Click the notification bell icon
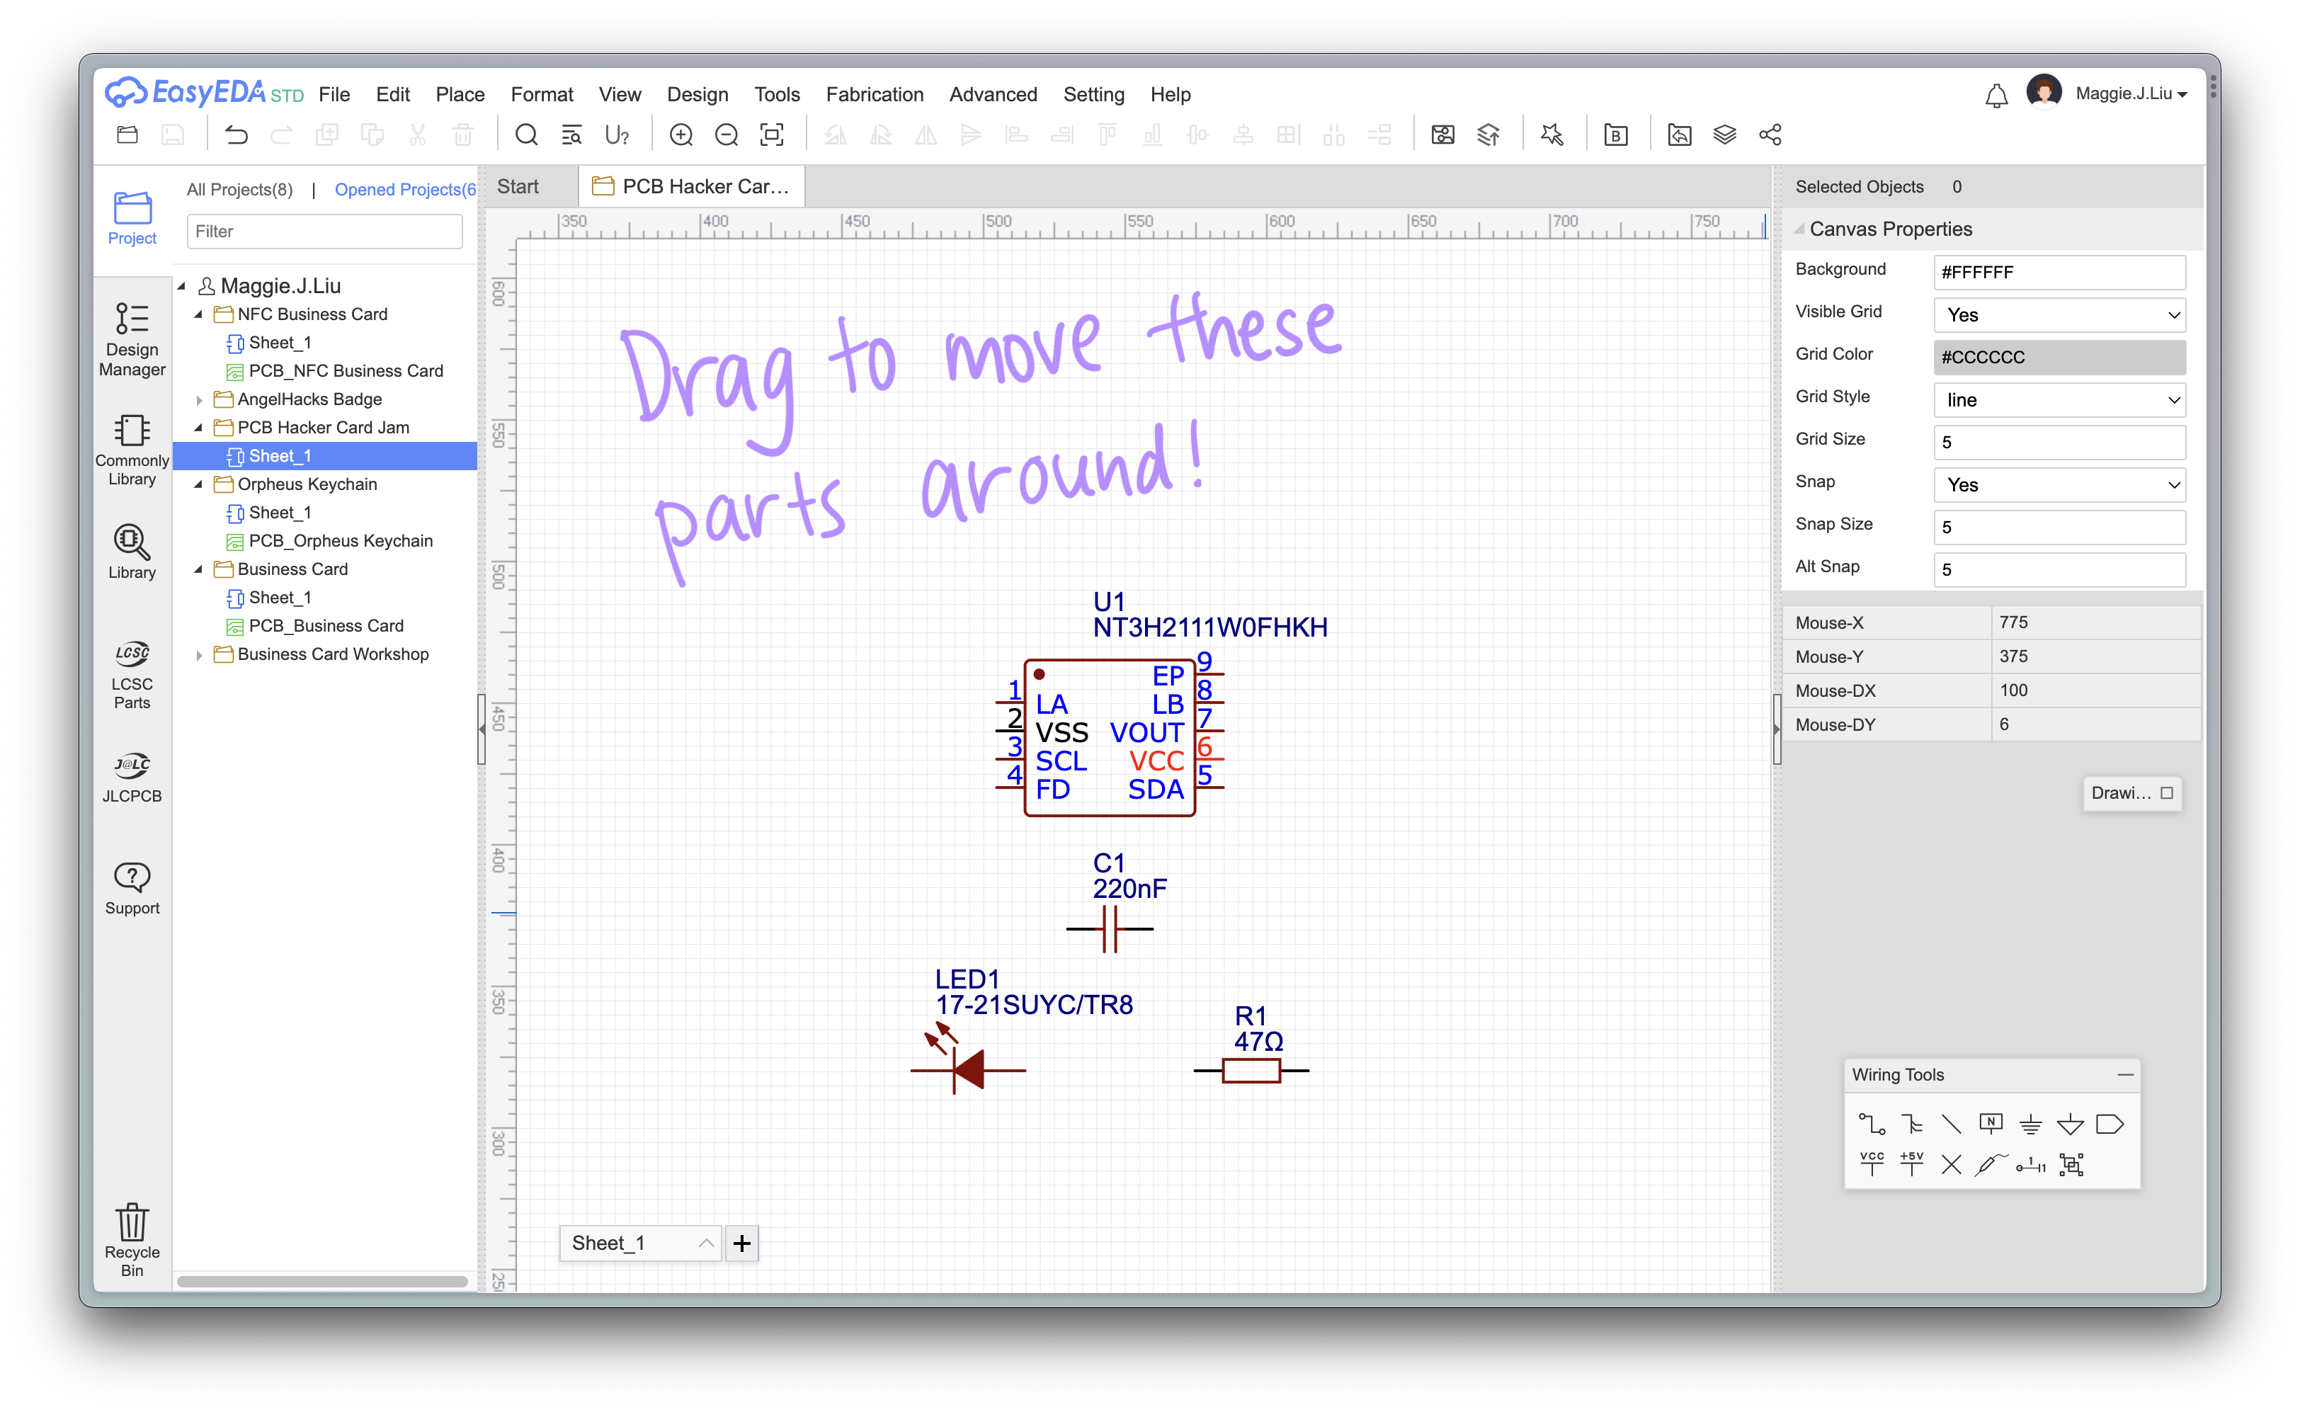 tap(1996, 96)
